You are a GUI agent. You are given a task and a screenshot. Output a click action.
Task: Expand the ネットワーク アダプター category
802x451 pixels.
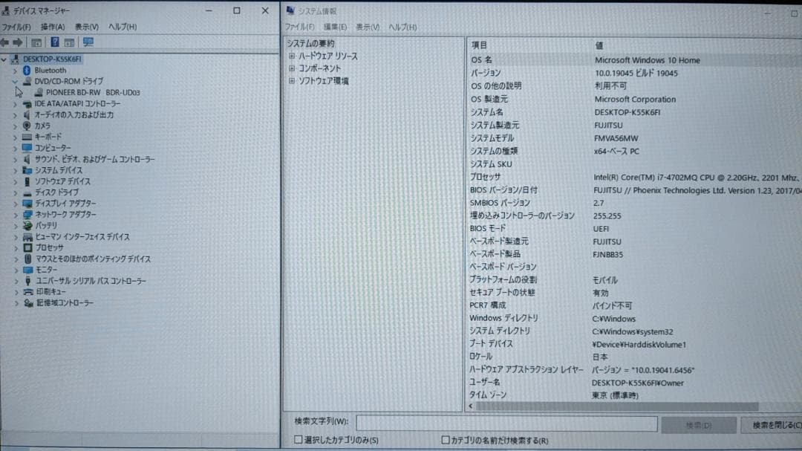14,215
